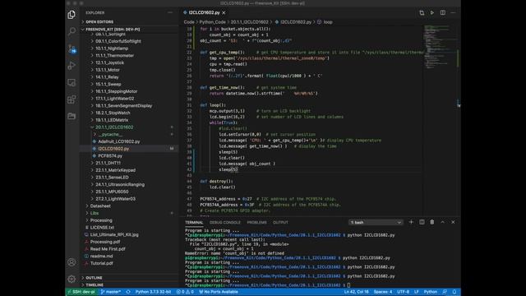Click the master* branch indicator

coord(111,292)
